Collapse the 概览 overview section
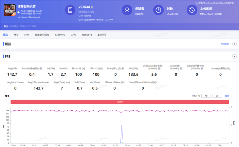239x147 pixels. [234, 44]
